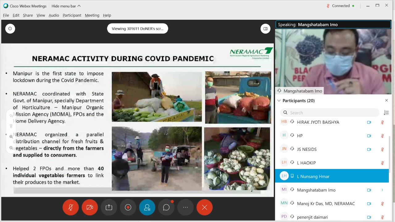Click HIRAK JYOTI BAISHYA's muted mic icon

pyautogui.click(x=382, y=122)
